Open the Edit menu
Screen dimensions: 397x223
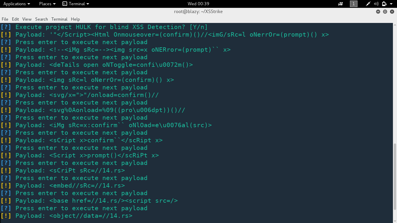(x=15, y=19)
